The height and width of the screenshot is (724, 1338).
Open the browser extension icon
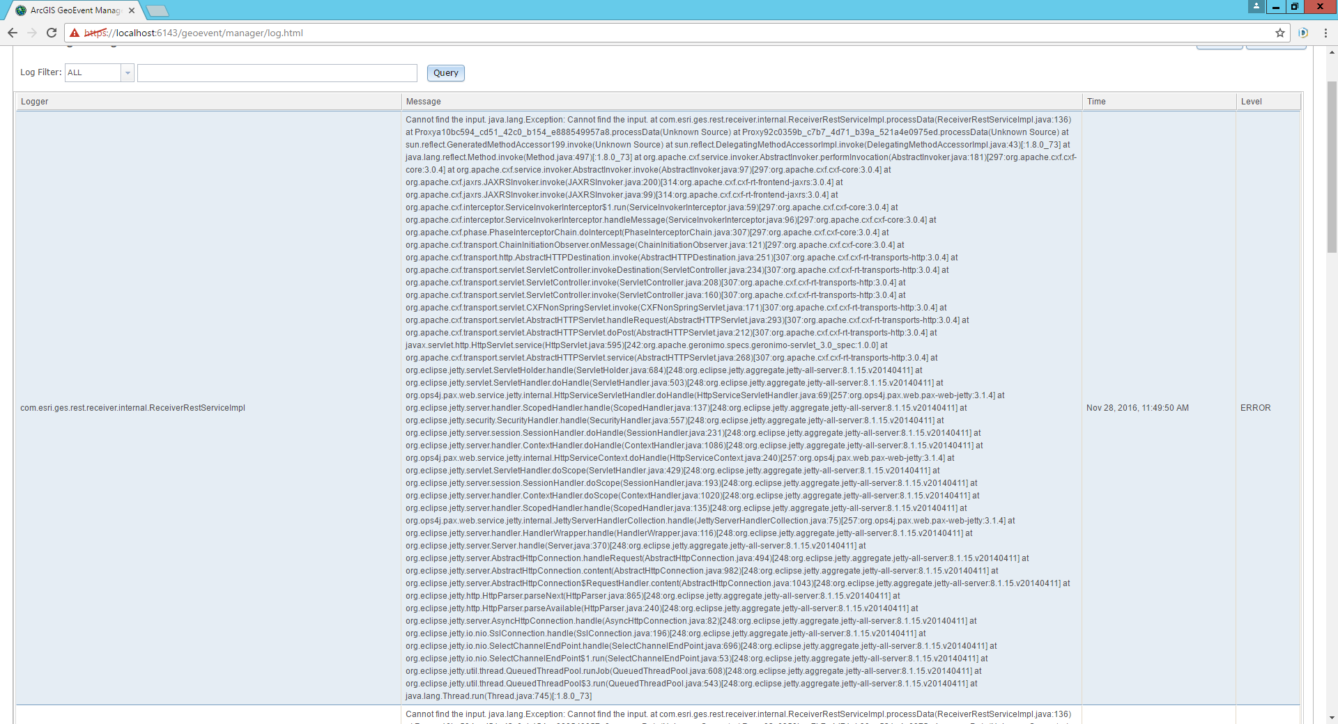point(1303,33)
